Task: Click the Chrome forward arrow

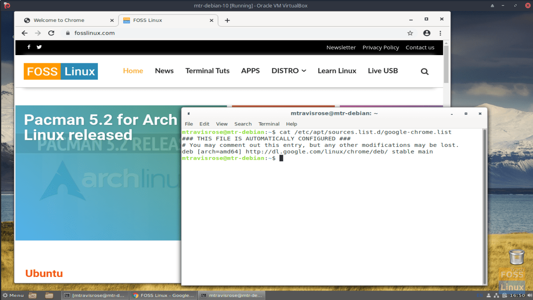Action: 38,33
